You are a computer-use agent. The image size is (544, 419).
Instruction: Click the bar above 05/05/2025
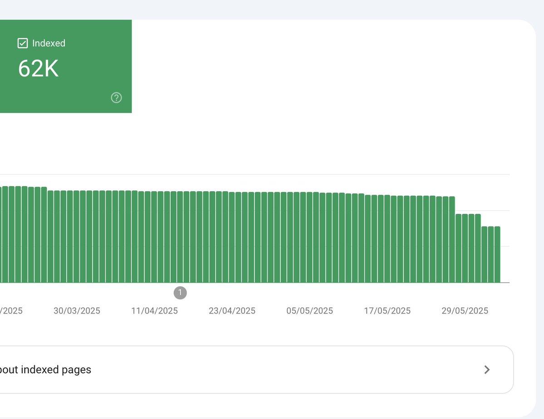pyautogui.click(x=309, y=237)
